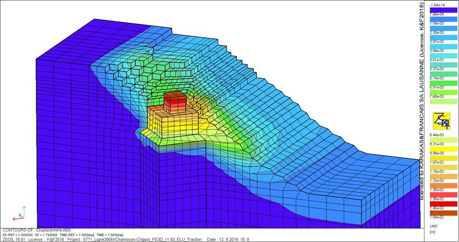This screenshot has height=242, width=459.
Task: Click the legend value 7.68e-03
Action: [x=437, y=97]
